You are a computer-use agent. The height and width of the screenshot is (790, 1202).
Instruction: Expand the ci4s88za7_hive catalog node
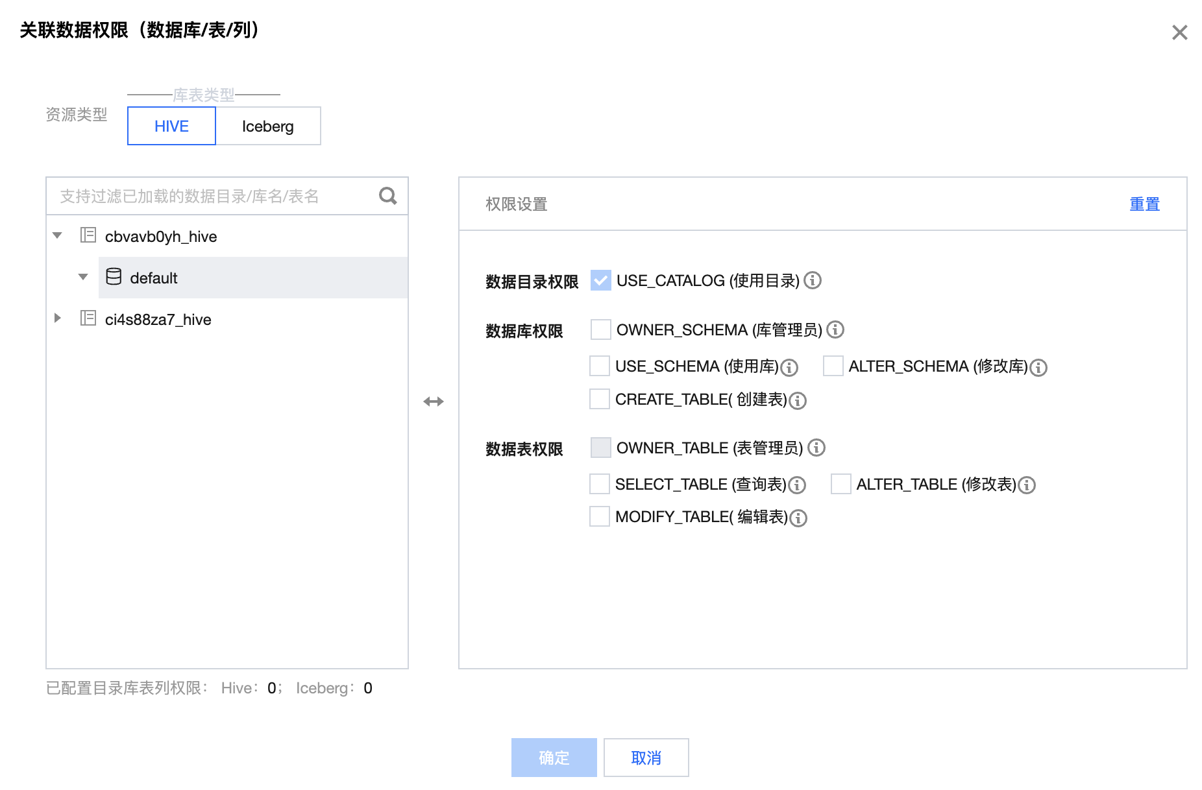[58, 318]
